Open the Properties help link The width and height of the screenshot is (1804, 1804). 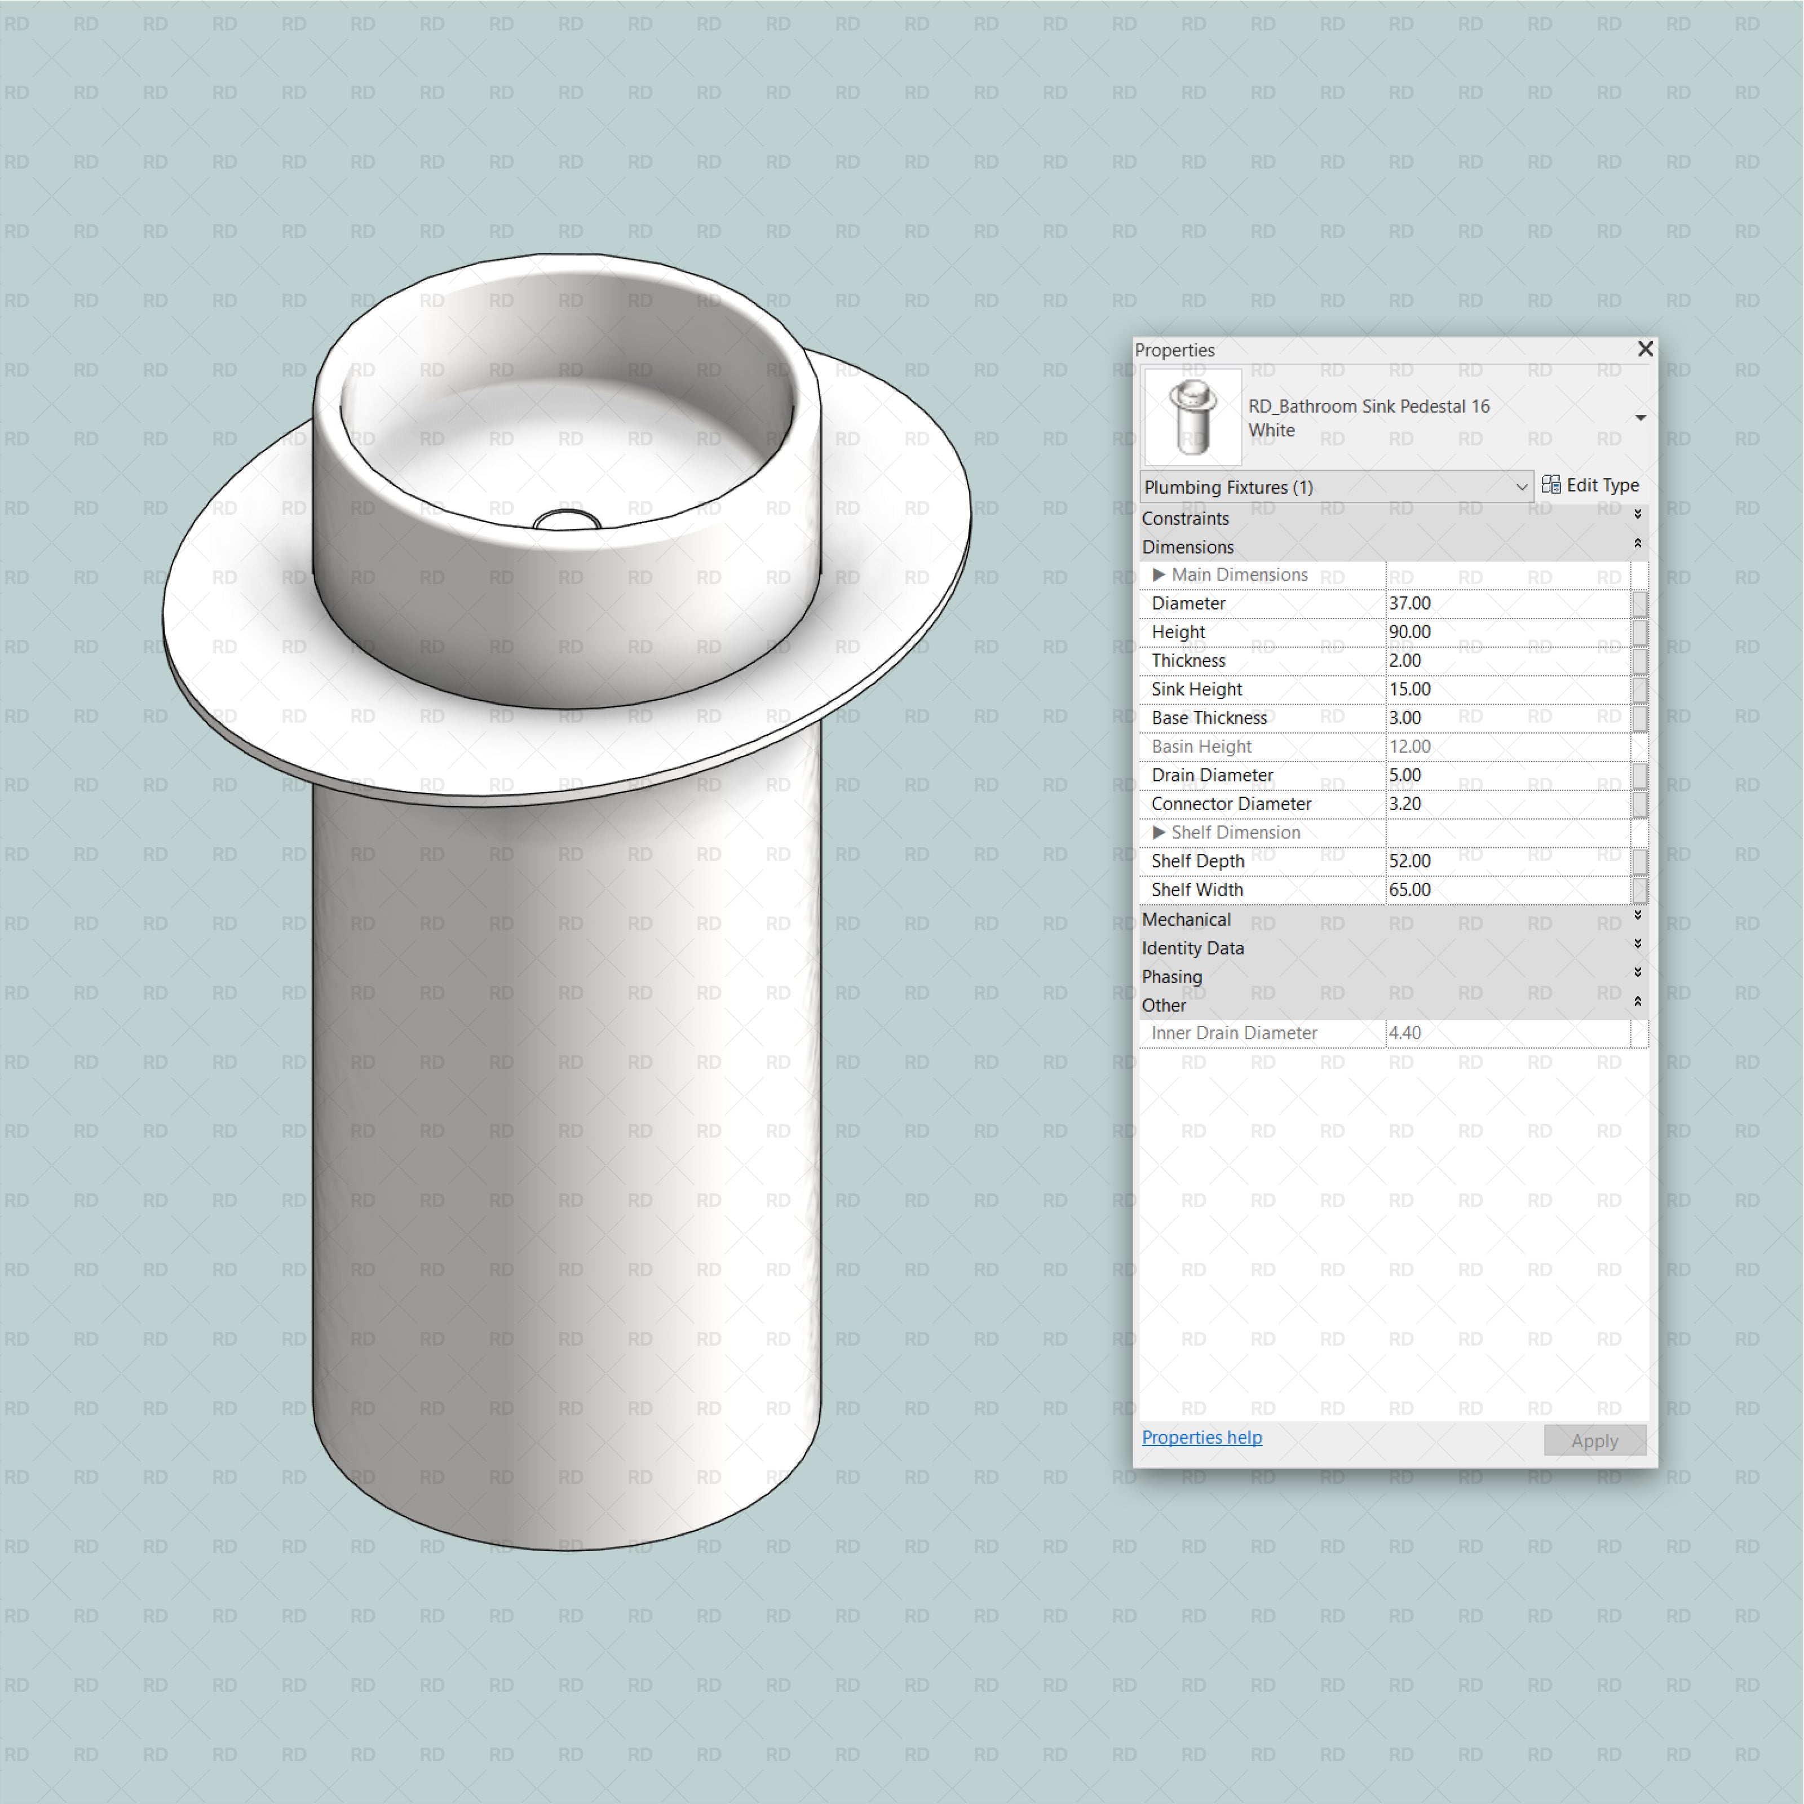1202,1437
